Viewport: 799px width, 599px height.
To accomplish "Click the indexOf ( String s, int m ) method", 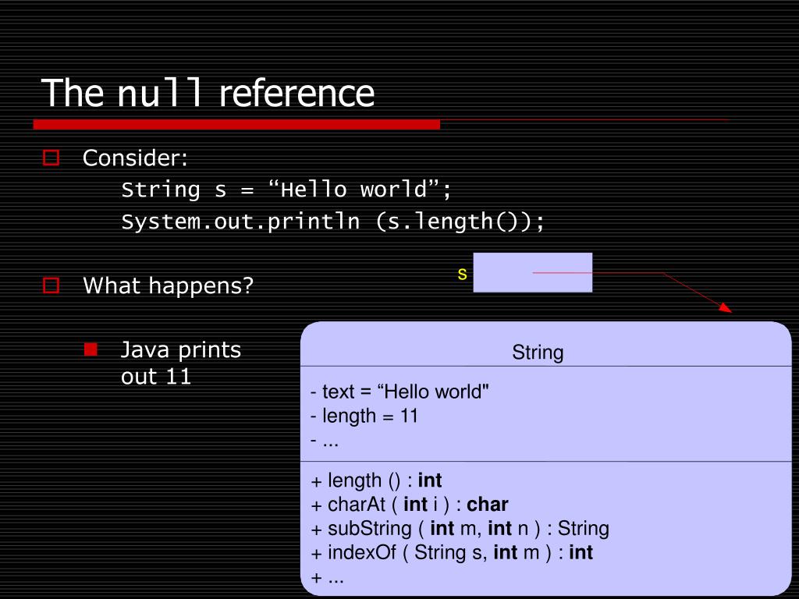I will pos(452,553).
